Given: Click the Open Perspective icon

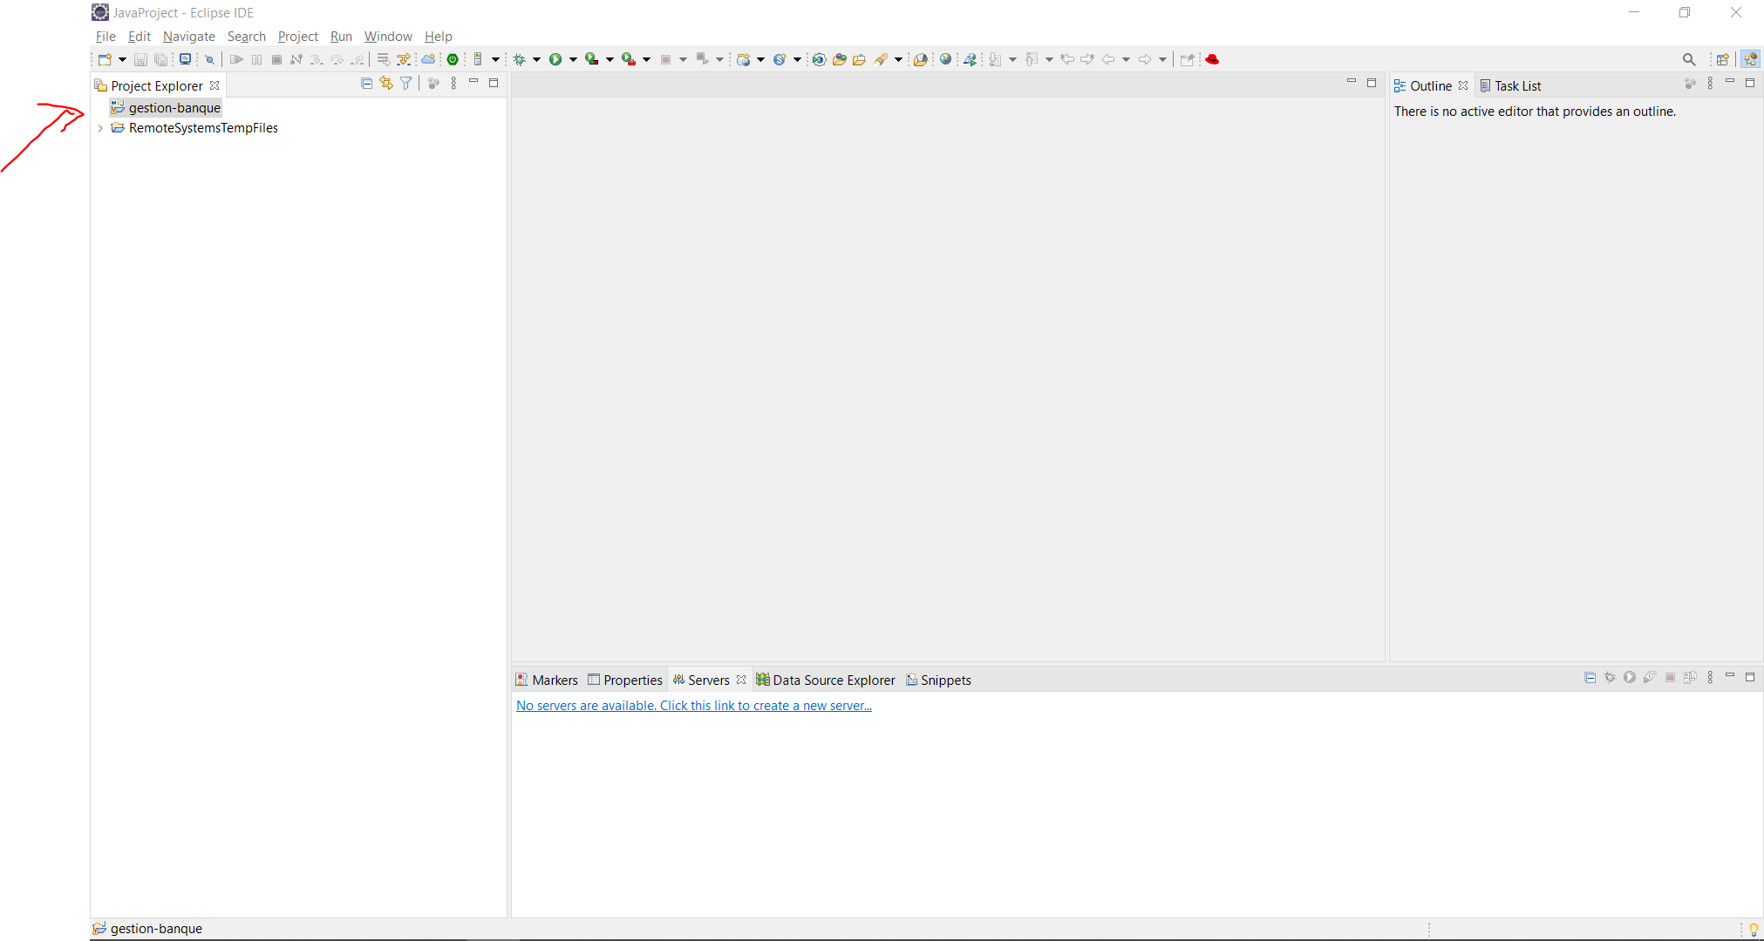Looking at the screenshot, I should pos(1723,59).
